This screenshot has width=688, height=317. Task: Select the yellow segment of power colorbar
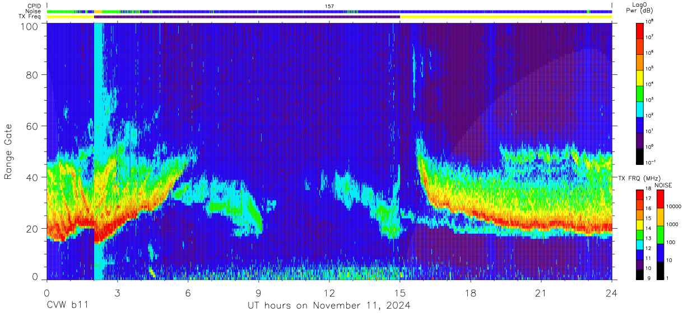(640, 77)
